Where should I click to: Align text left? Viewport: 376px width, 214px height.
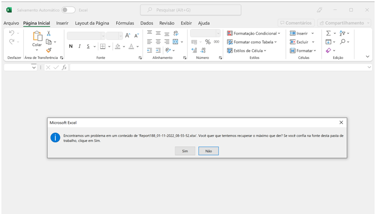(x=149, y=42)
